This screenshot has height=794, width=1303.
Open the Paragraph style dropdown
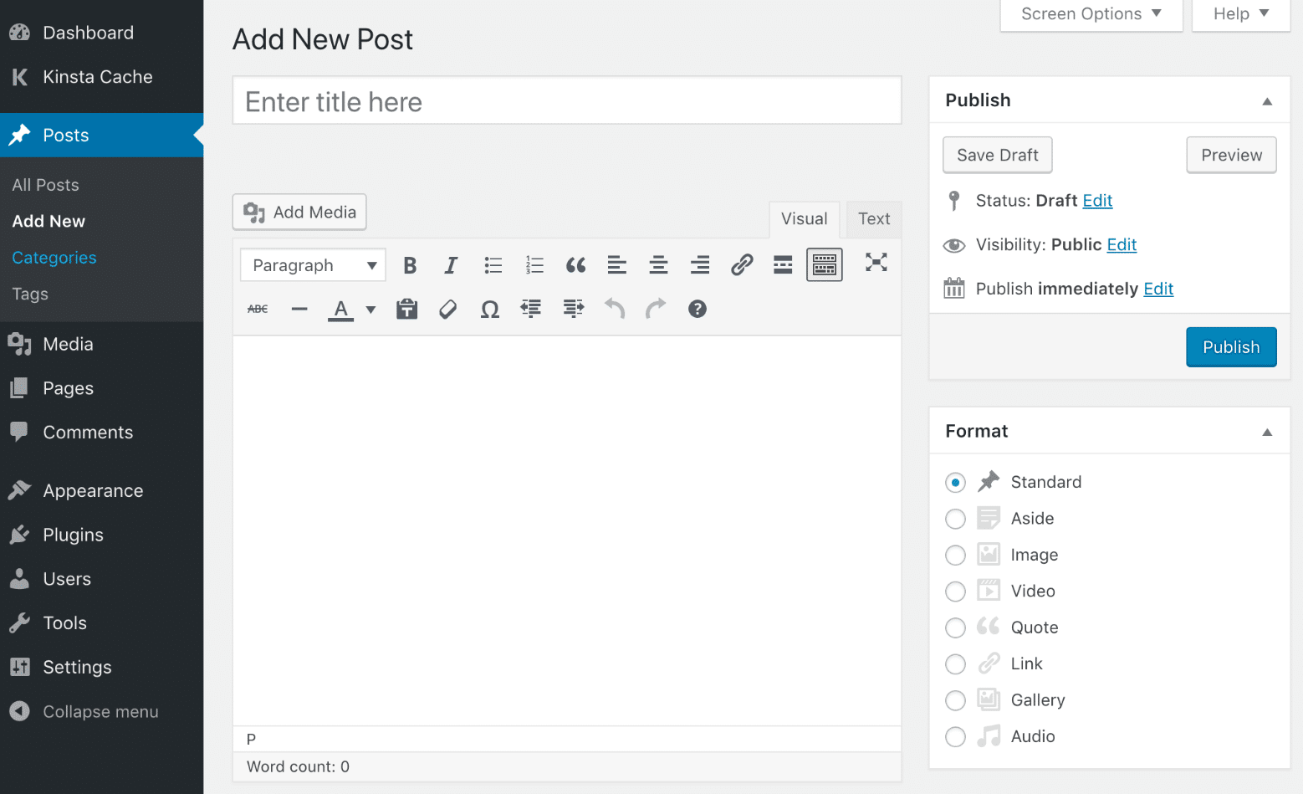313,265
